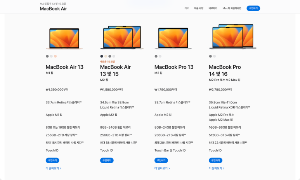300x180 pixels.
Task: Choose silver color for MacBook Air 13 및 15
Action: tap(114, 56)
